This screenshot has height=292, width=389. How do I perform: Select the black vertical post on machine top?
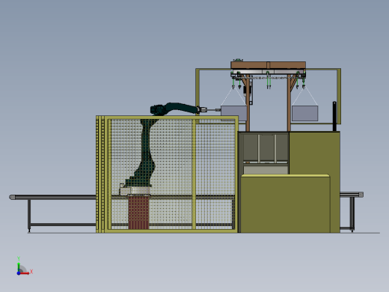(334, 116)
